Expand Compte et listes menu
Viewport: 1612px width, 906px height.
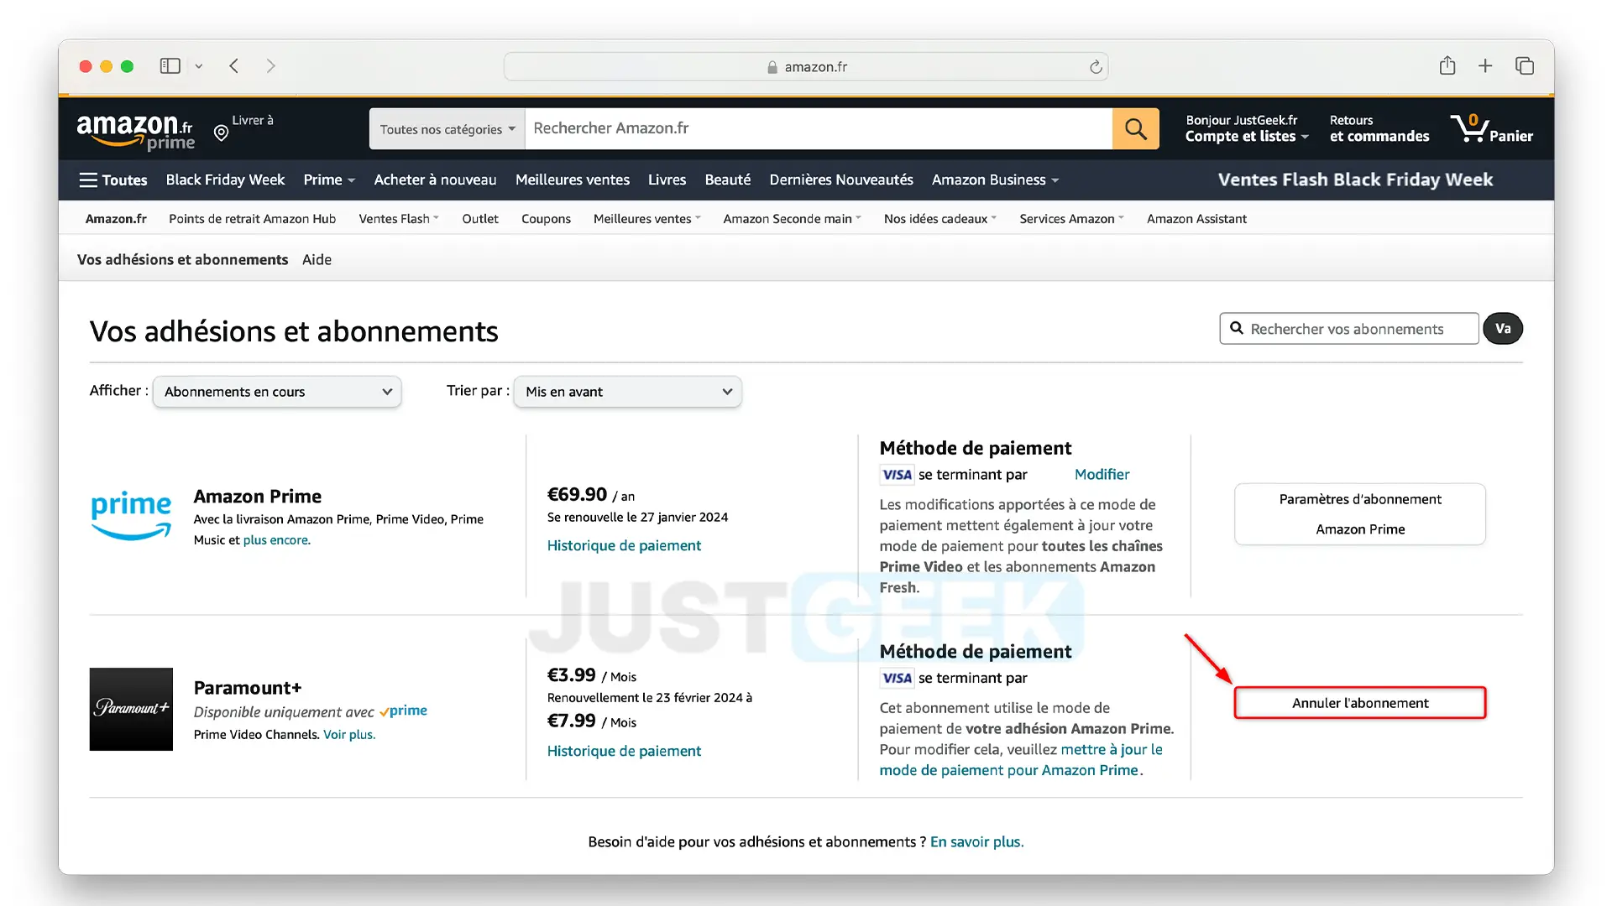tap(1247, 128)
